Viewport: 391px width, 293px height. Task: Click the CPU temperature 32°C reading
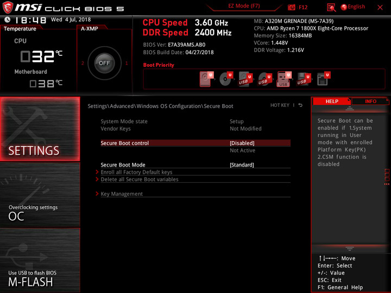point(41,56)
